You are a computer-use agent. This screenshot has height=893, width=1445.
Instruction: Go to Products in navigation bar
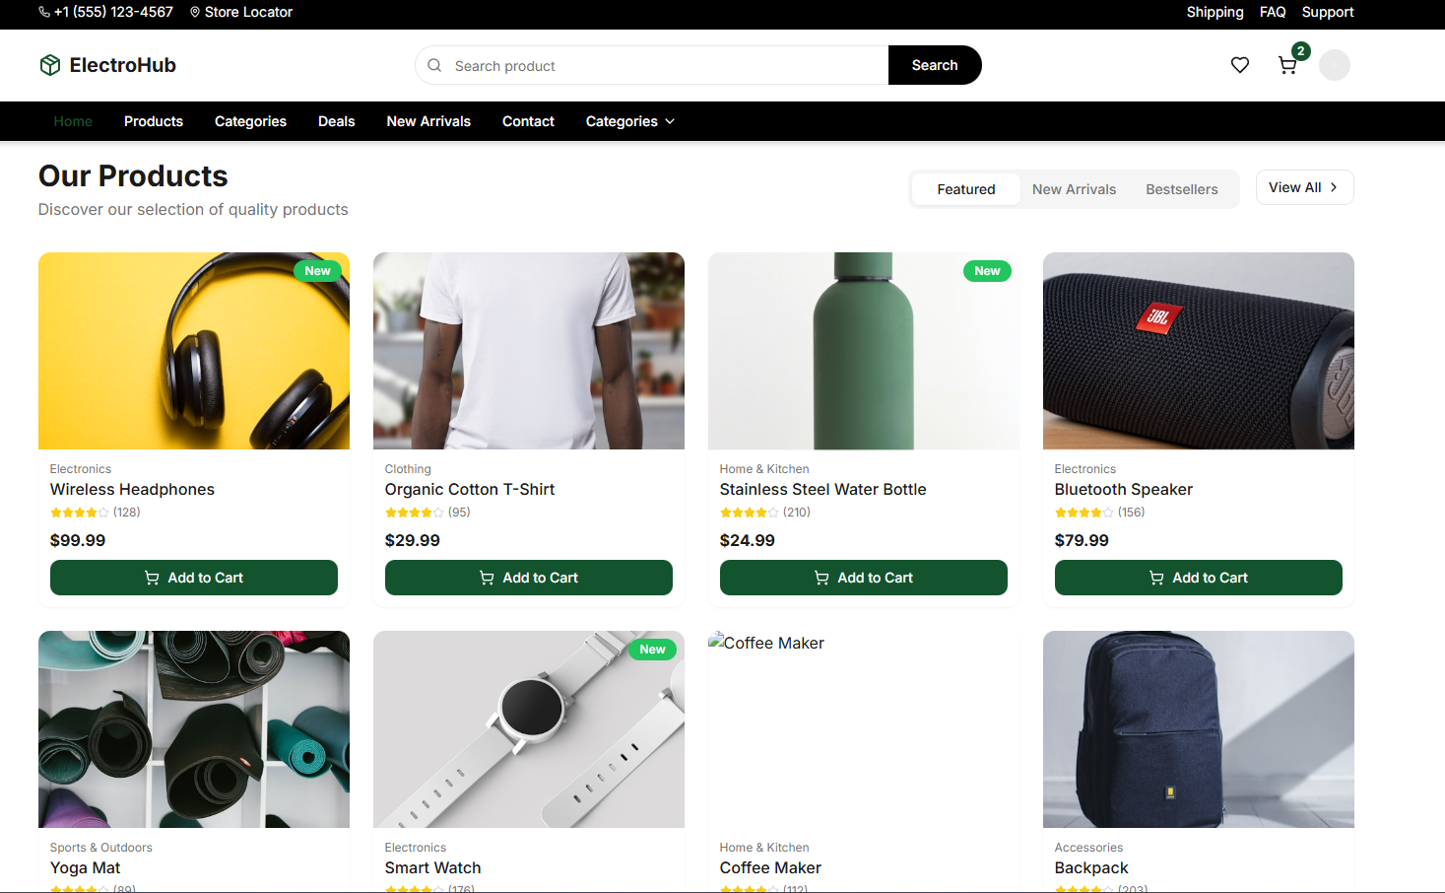coord(154,121)
